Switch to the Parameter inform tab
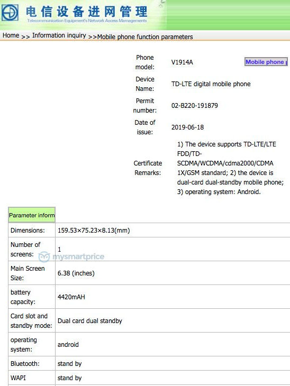This screenshot has height=386, width=290. [32, 215]
